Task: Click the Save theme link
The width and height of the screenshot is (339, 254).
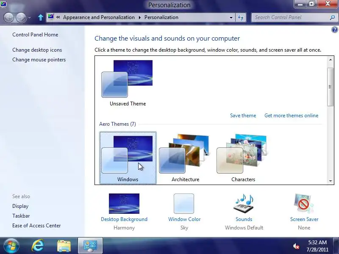Action: (243, 116)
